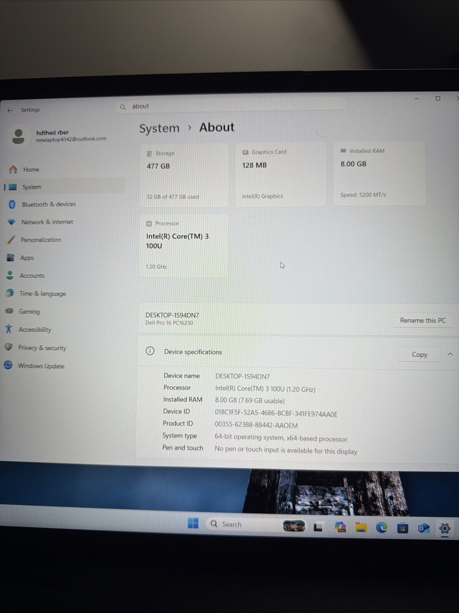Click the 'Intel(R) Graphics' text
Viewport: 459px width, 613px height.
pos(262,196)
